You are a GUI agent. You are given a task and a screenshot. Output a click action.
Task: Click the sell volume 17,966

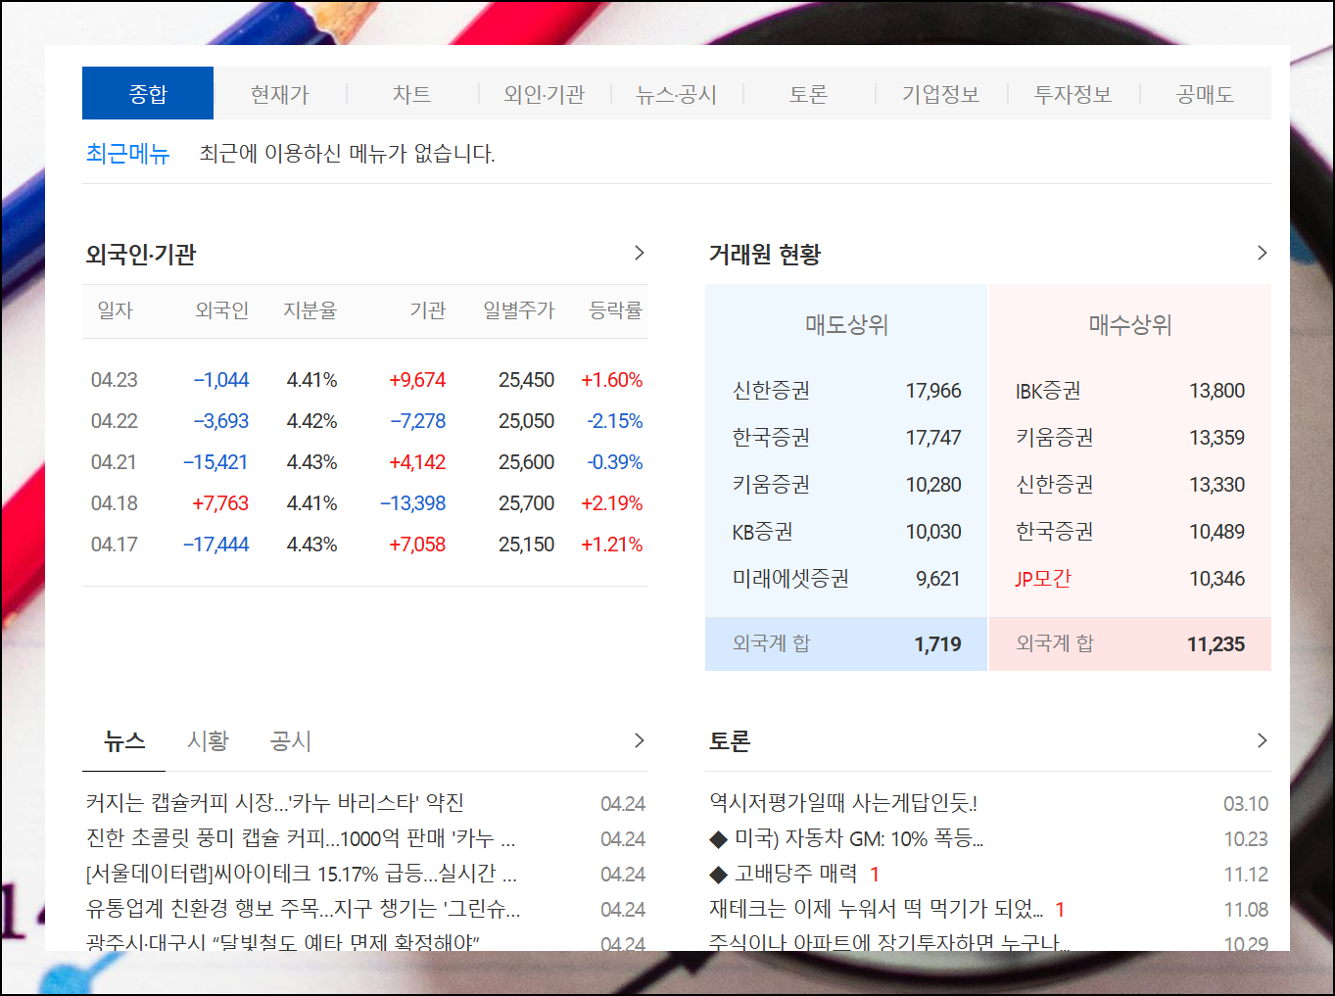click(933, 391)
